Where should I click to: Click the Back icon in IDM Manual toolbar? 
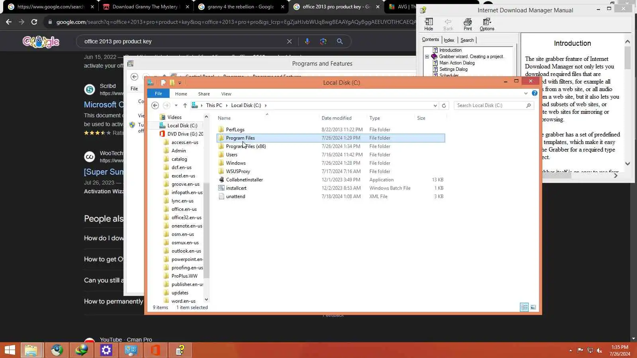pos(448,24)
